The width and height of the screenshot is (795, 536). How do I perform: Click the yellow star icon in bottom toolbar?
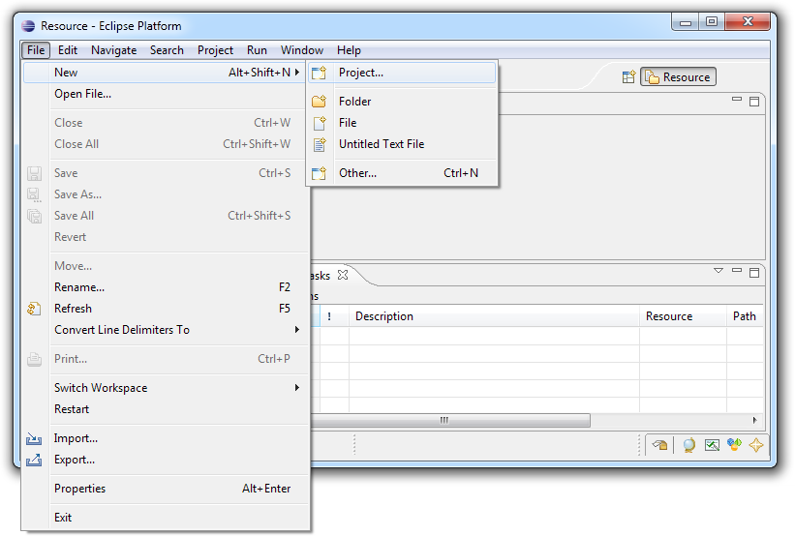(x=756, y=445)
